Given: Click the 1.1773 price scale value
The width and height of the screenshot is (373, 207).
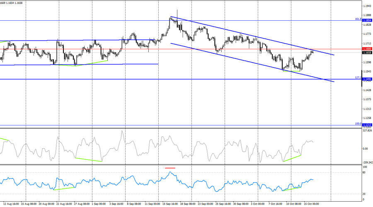Looking at the screenshot, I should [368, 34].
